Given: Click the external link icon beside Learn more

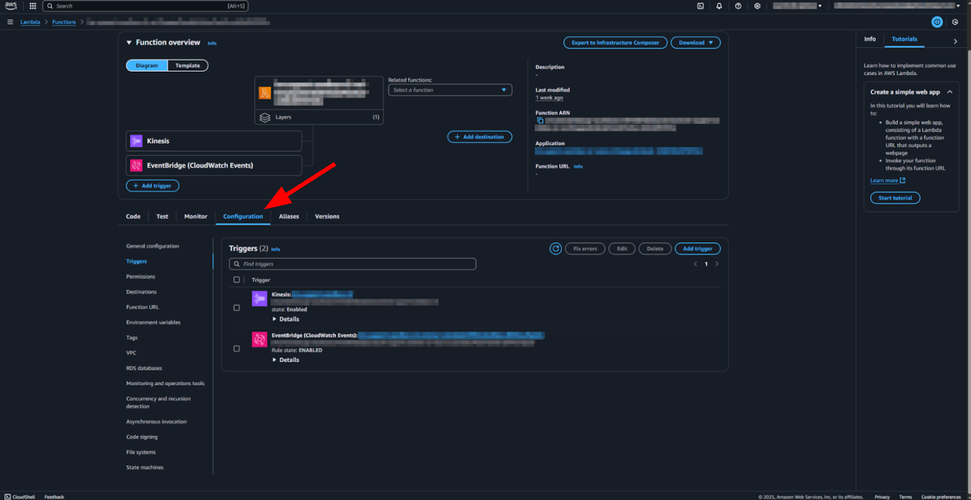Looking at the screenshot, I should coord(902,180).
